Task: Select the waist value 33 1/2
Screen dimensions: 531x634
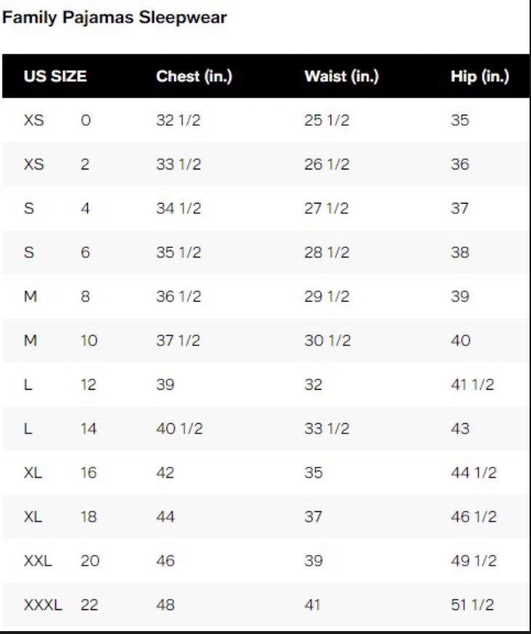Action: click(x=326, y=429)
